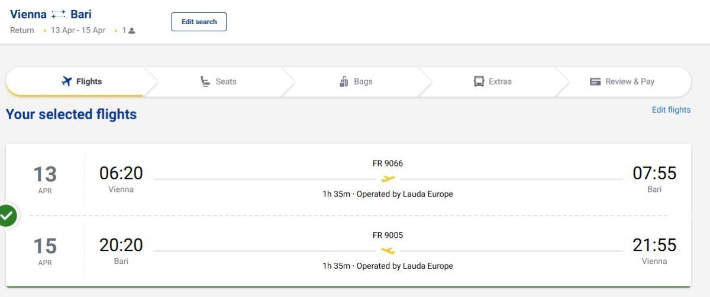
Task: Click the credit card icon for Review & Pay
Action: (x=595, y=81)
